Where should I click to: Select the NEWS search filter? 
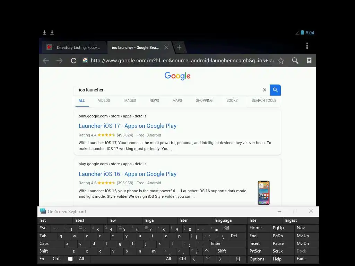click(154, 101)
